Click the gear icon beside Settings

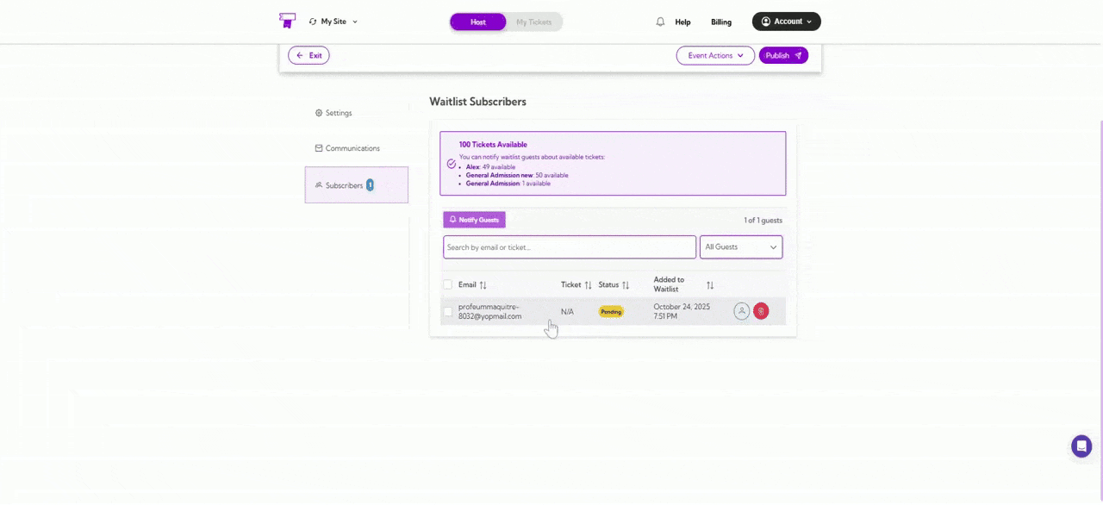pyautogui.click(x=319, y=113)
